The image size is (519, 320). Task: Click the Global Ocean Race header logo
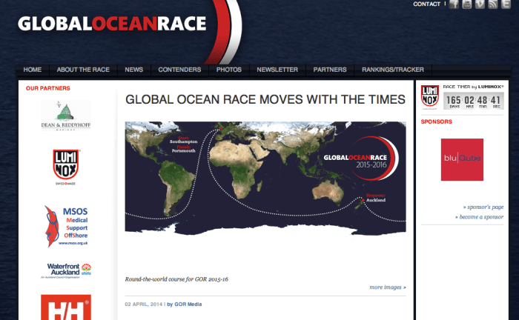pos(111,24)
